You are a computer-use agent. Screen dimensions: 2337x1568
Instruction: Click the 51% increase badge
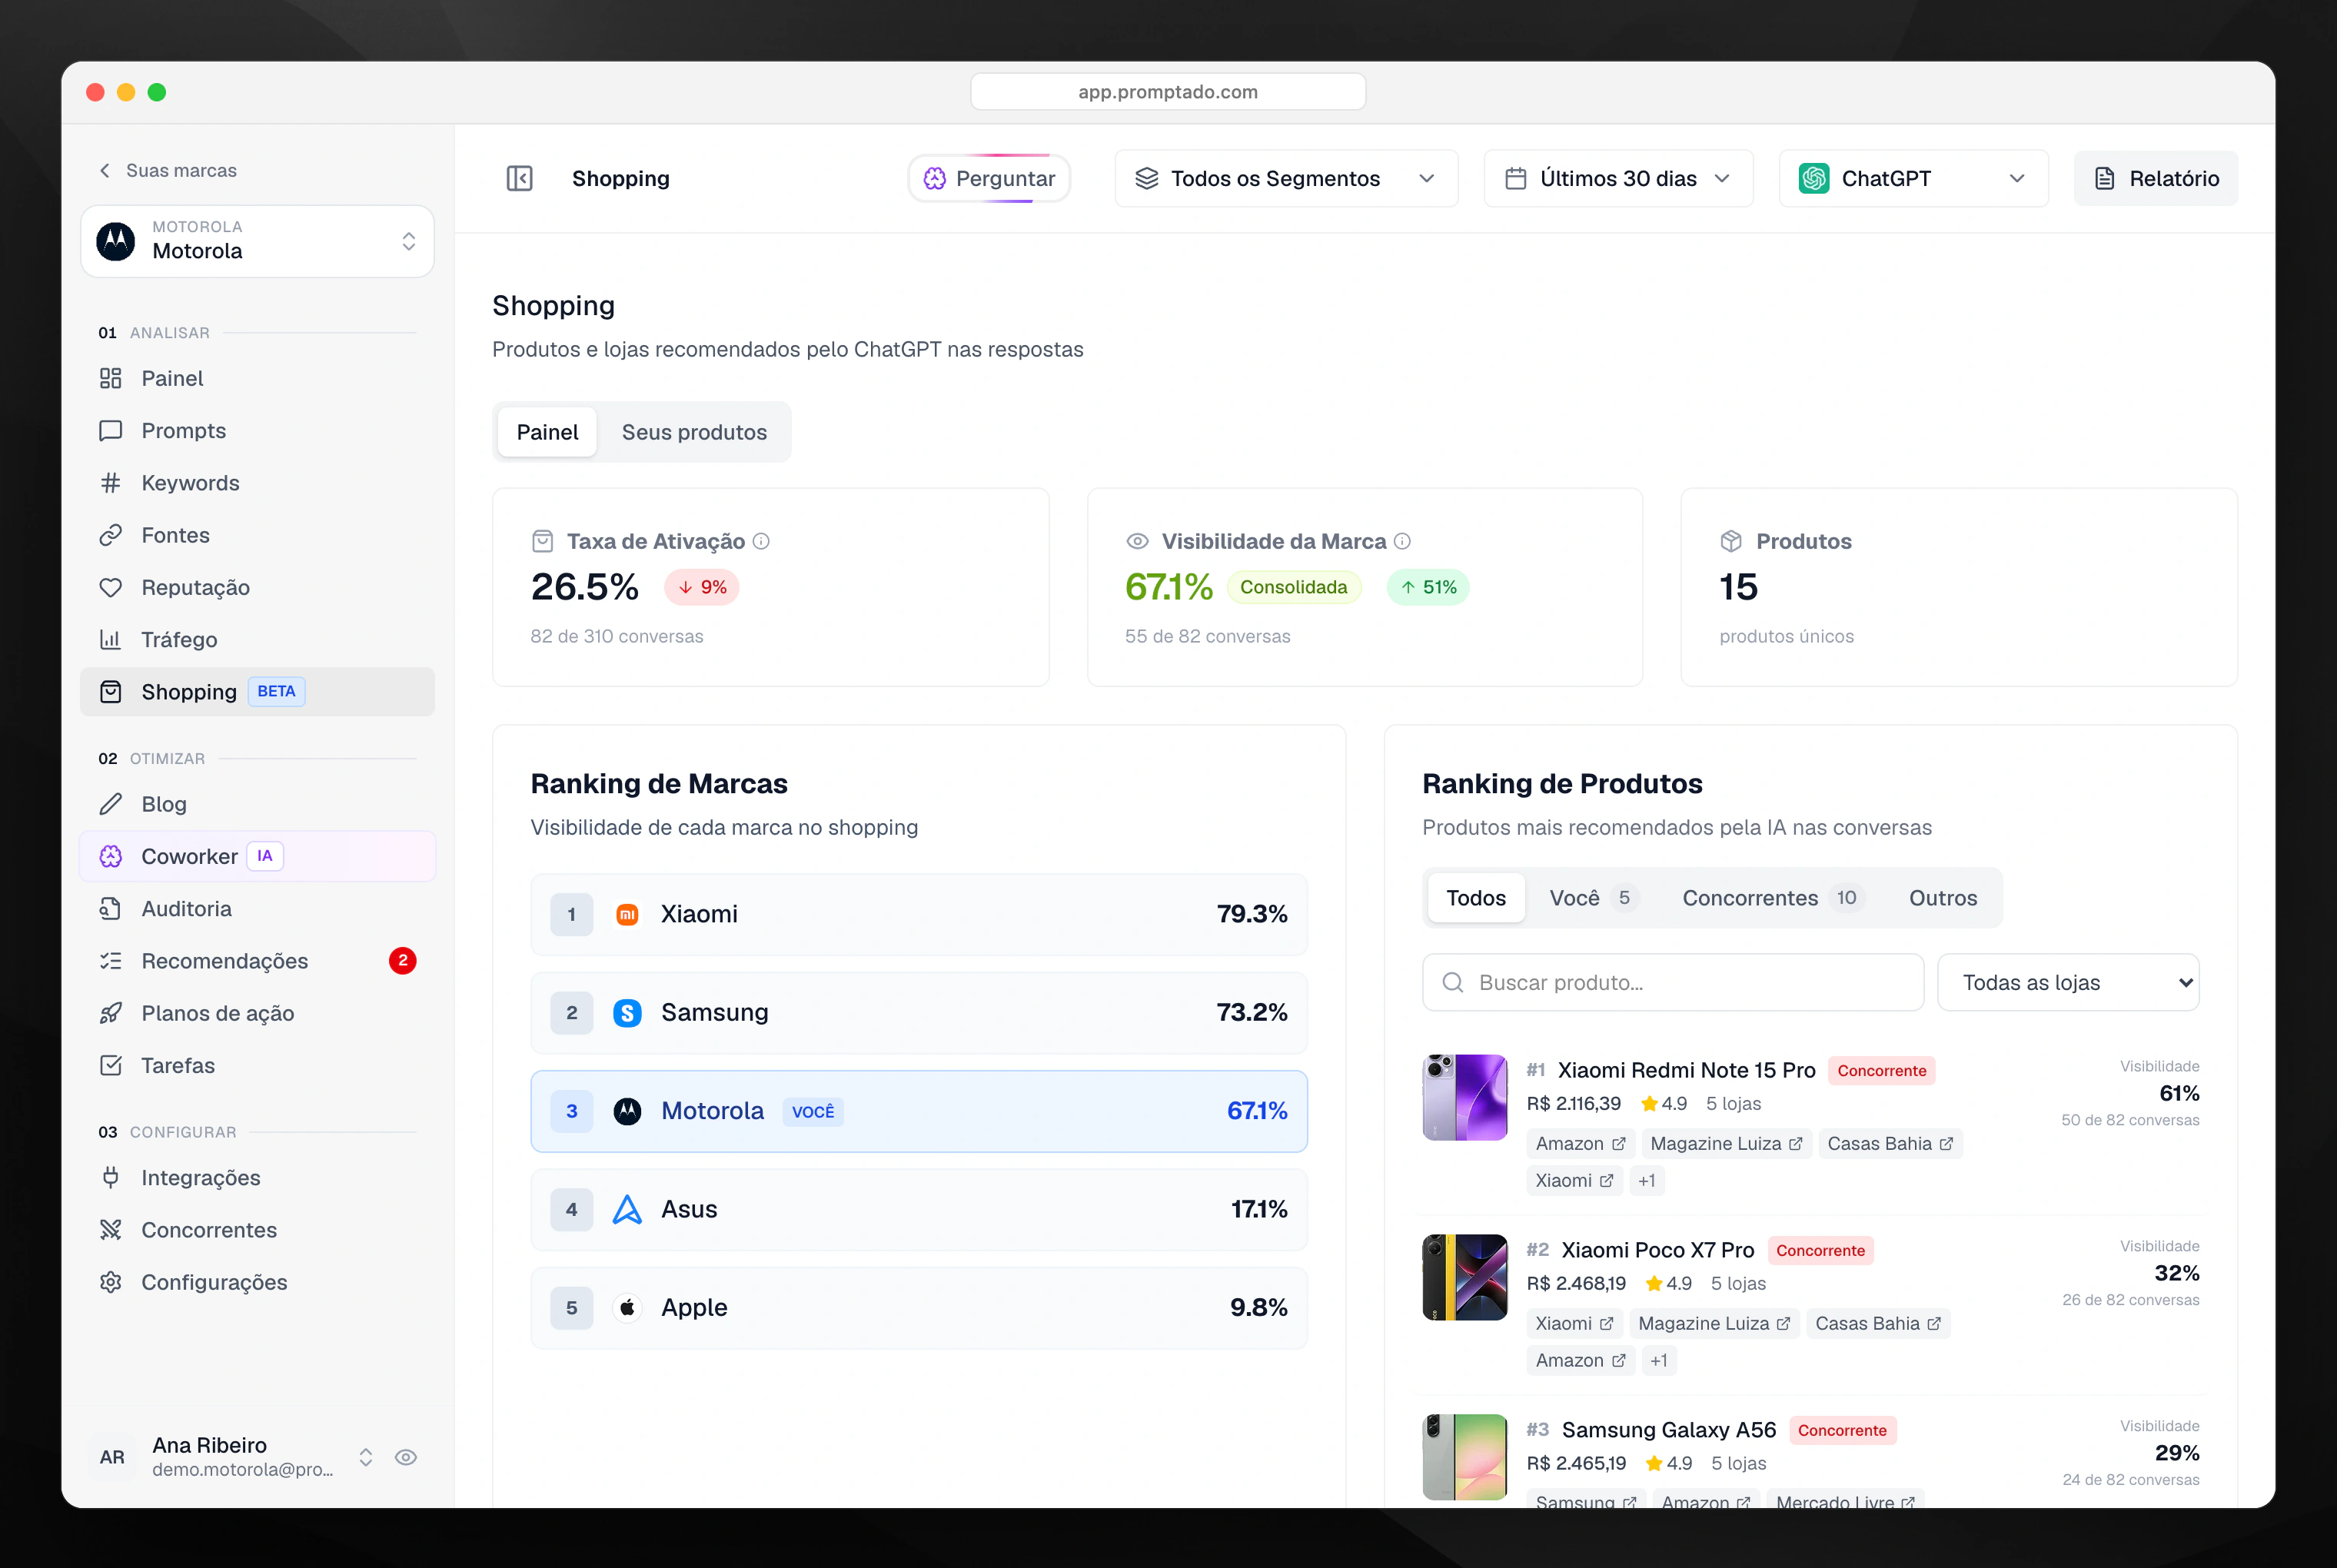pyautogui.click(x=1428, y=587)
